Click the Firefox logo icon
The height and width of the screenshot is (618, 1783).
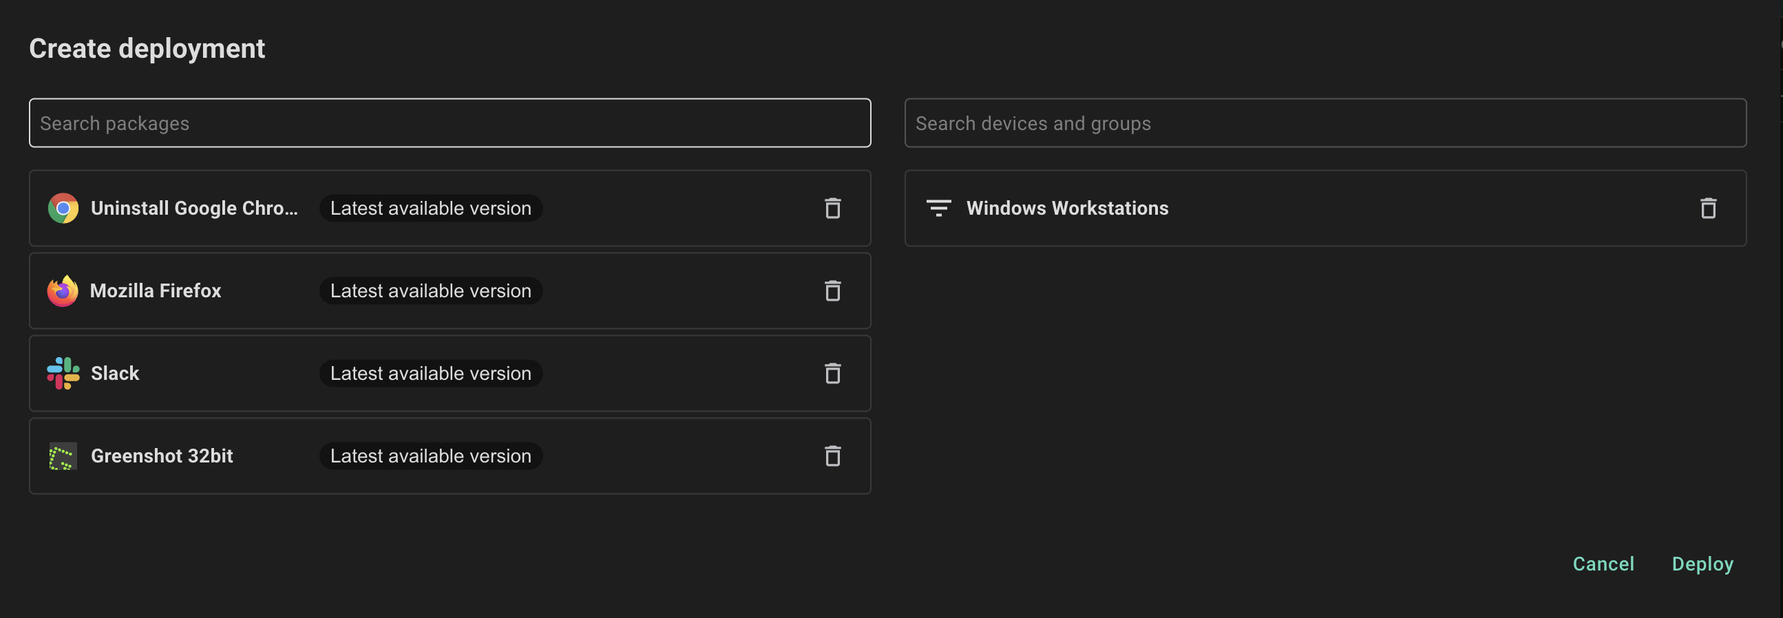click(x=63, y=290)
